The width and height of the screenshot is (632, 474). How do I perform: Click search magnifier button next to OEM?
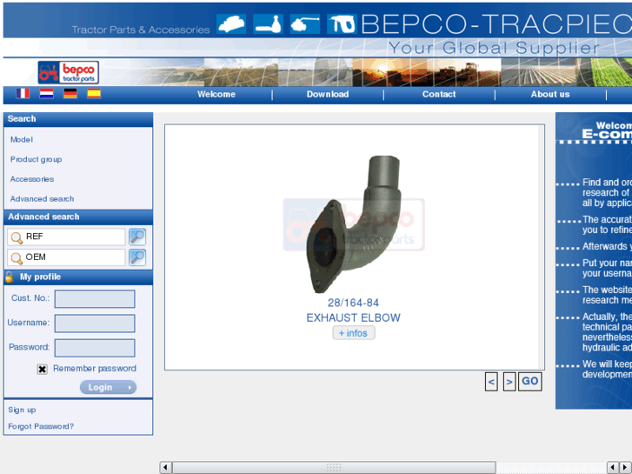click(x=137, y=257)
